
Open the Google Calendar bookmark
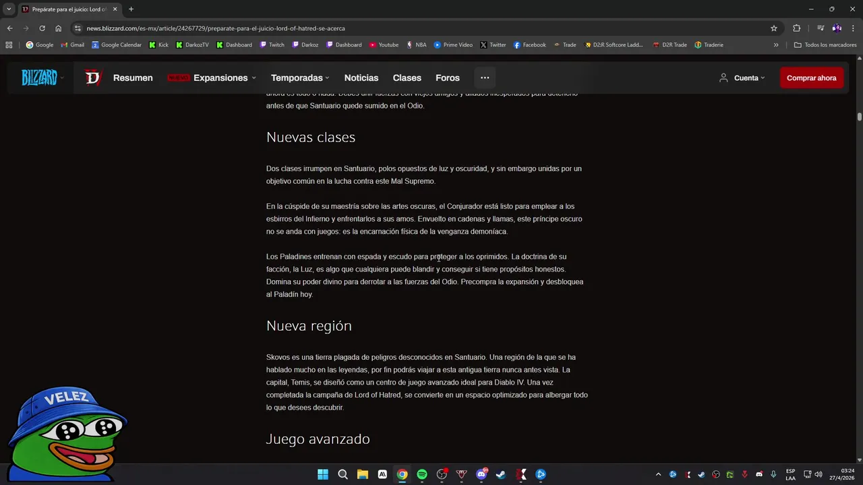coord(117,45)
